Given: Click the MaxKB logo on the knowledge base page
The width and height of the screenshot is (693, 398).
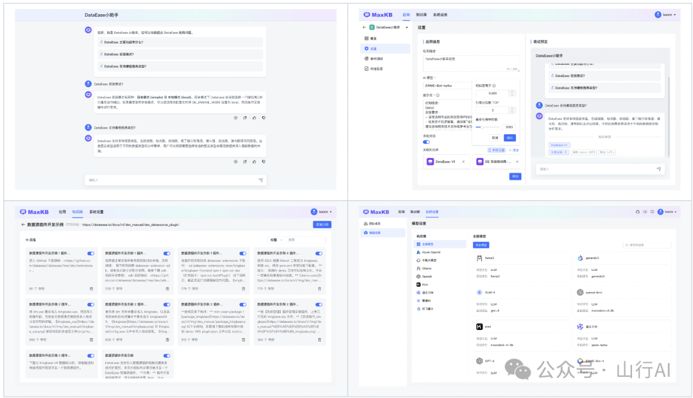Looking at the screenshot, I should pyautogui.click(x=34, y=212).
